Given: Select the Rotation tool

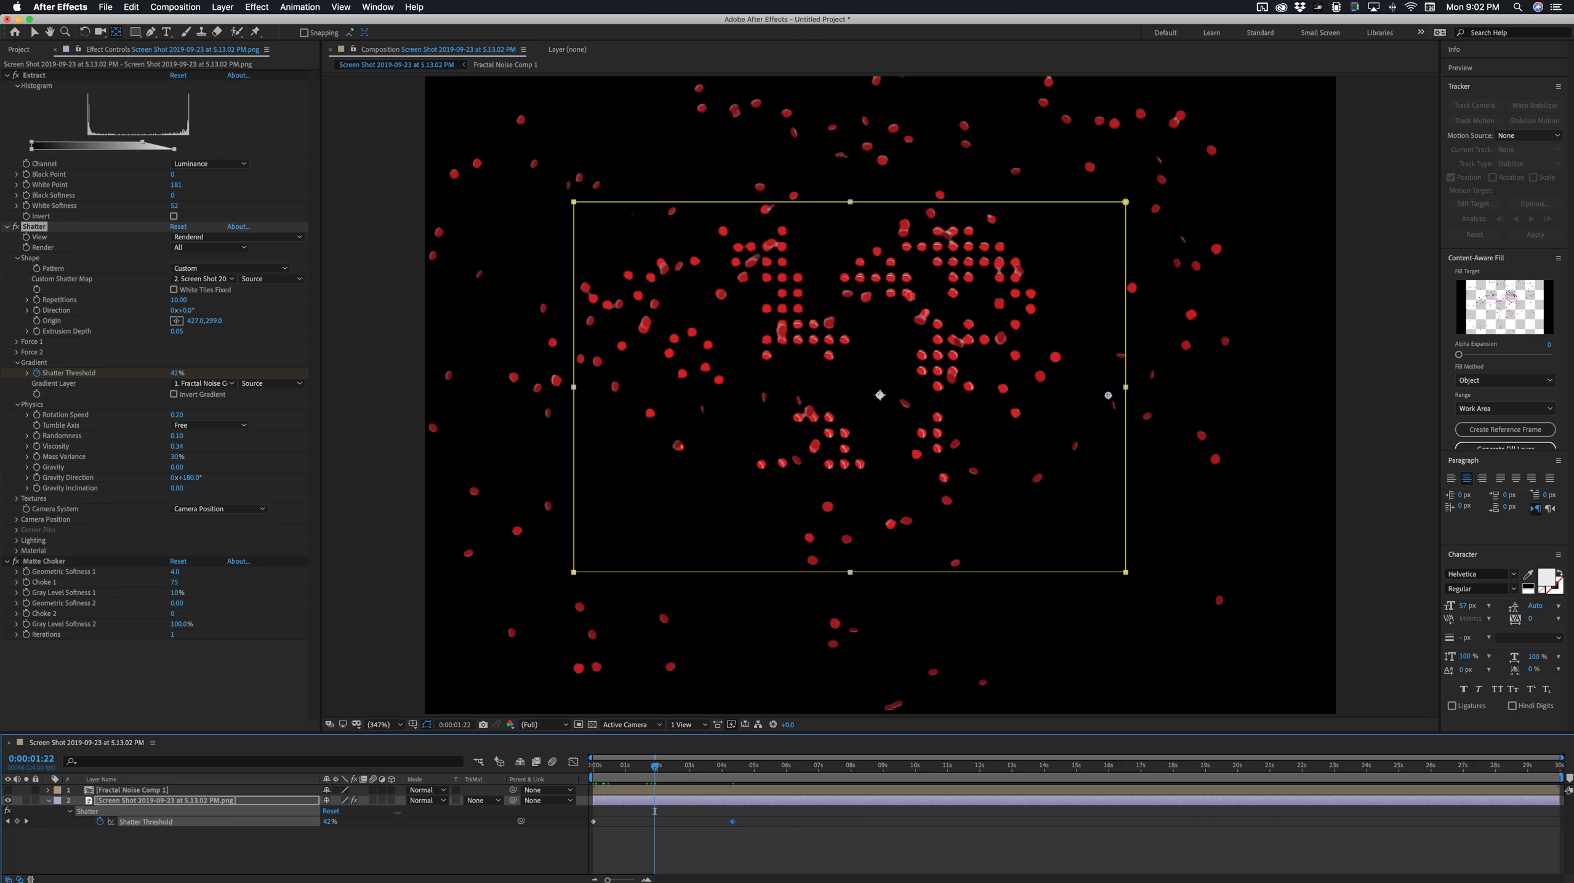Looking at the screenshot, I should 84,32.
